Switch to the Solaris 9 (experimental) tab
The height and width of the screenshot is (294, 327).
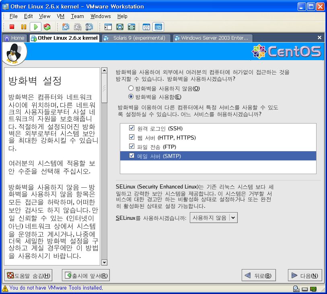[136, 38]
